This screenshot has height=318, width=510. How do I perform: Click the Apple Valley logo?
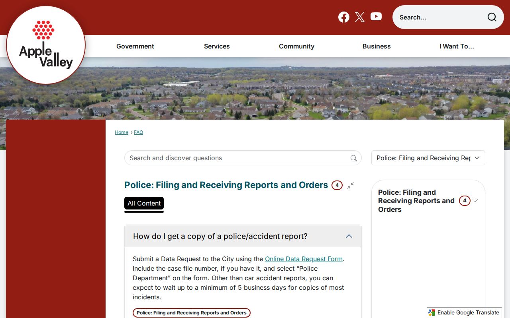[46, 45]
